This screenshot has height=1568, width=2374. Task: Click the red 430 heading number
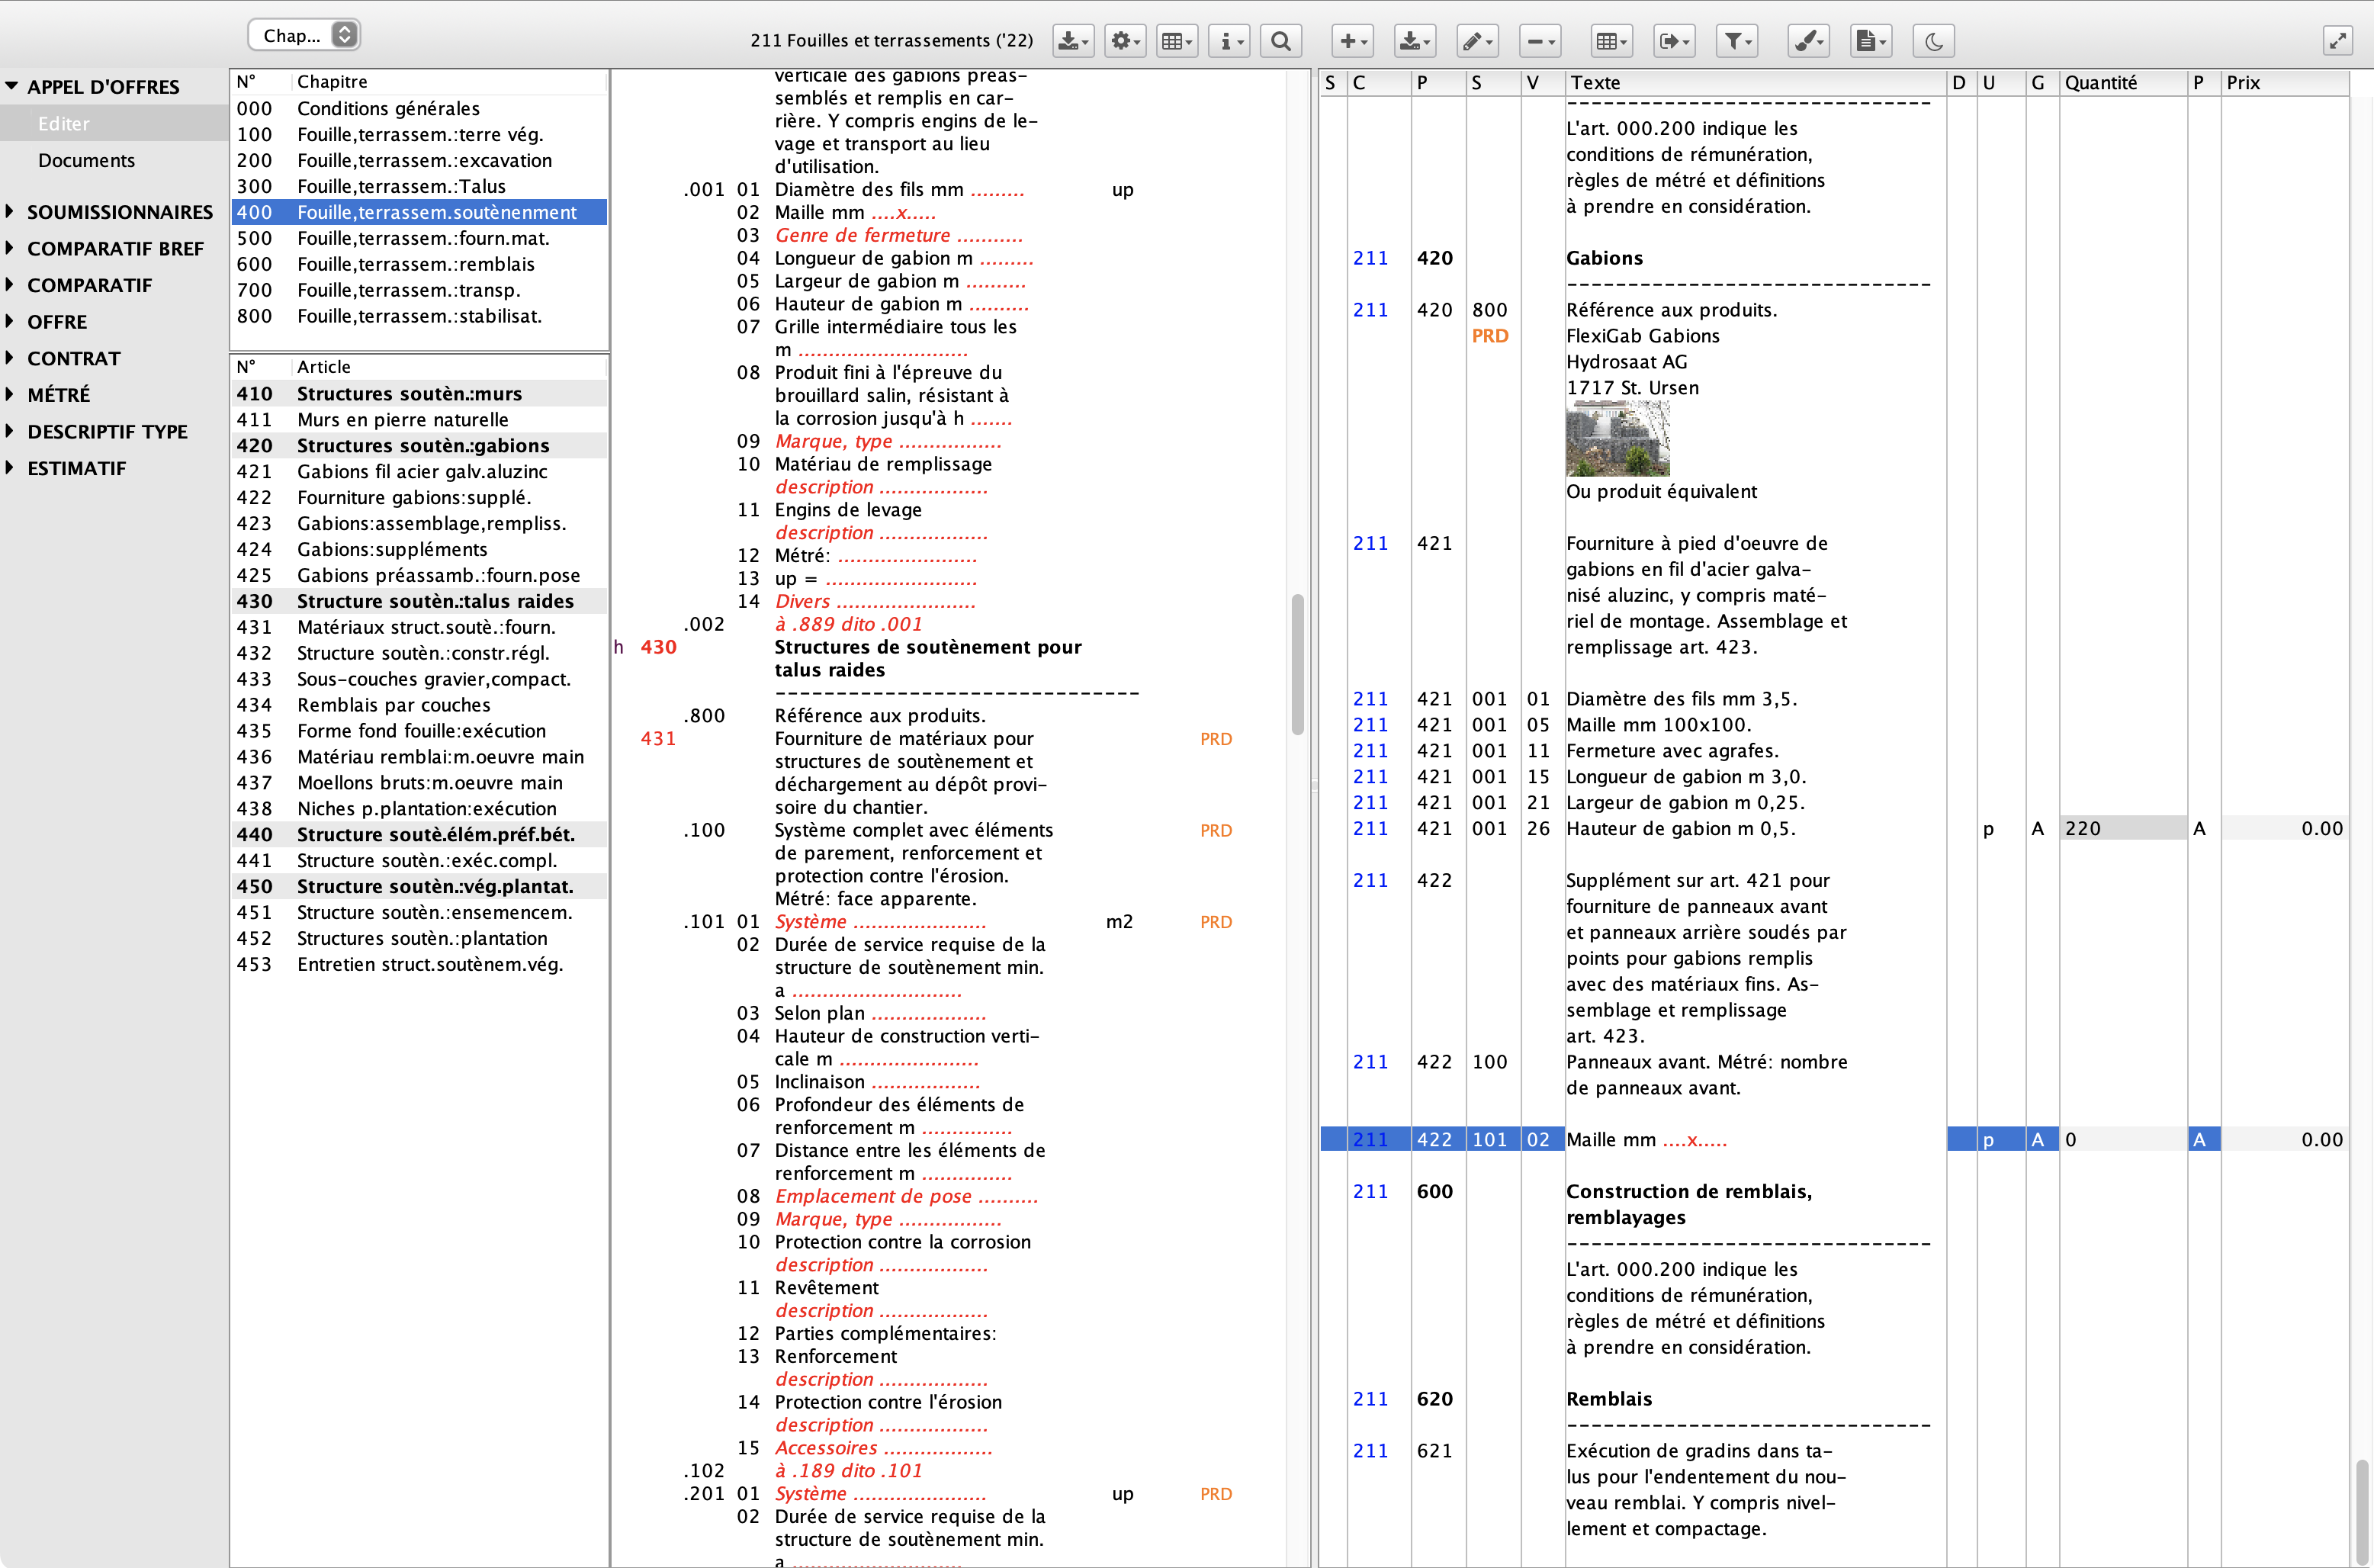658,647
